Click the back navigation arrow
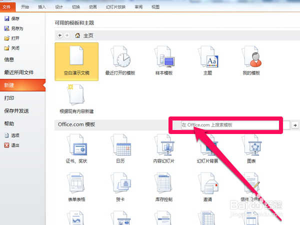The height and width of the screenshot is (225, 300). point(60,35)
